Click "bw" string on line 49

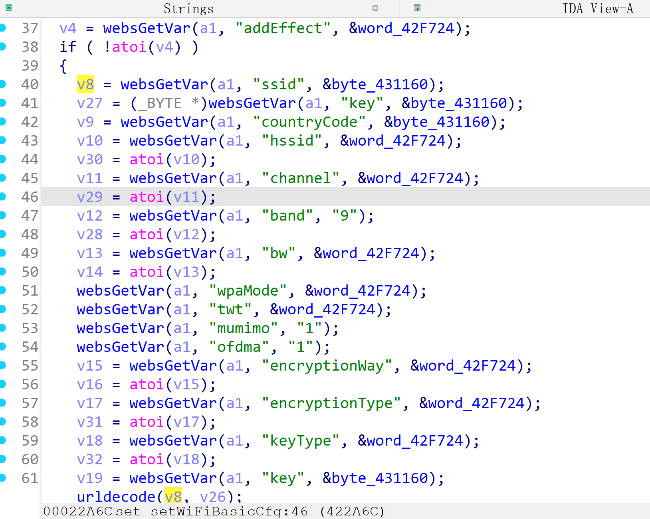tap(279, 253)
